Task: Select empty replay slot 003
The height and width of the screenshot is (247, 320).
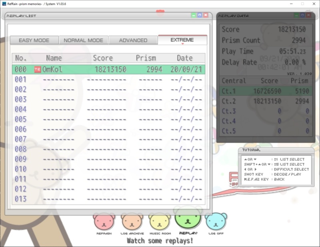Action: pos(108,99)
